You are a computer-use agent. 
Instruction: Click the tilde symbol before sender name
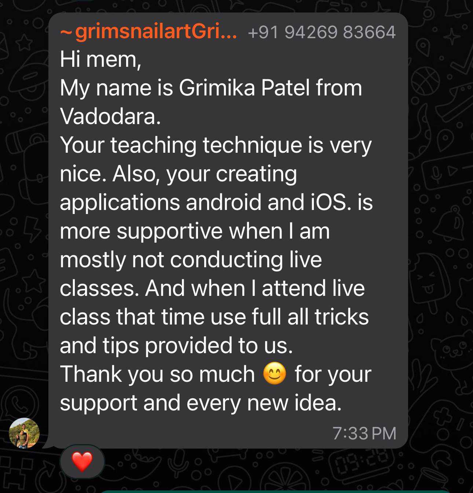(66, 32)
